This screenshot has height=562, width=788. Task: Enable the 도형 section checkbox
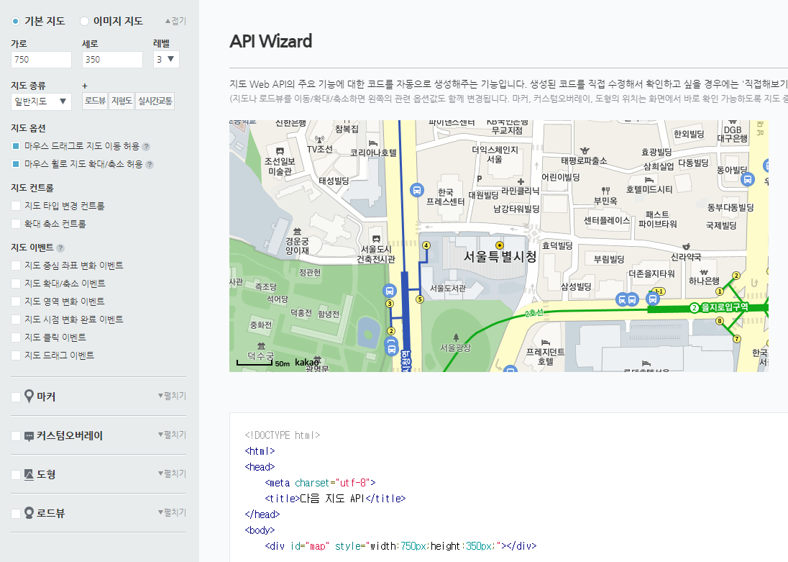pyautogui.click(x=16, y=474)
